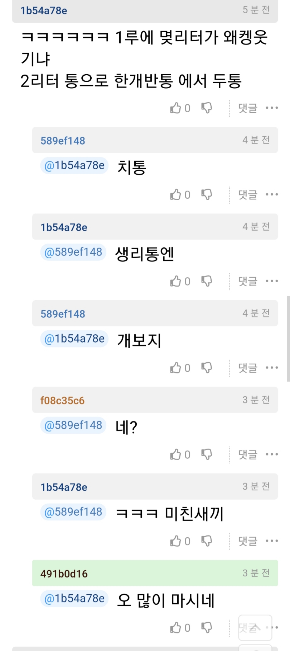Toggle dislike on '오 많이 마시네' comment
This screenshot has height=651, width=290.
tap(207, 628)
